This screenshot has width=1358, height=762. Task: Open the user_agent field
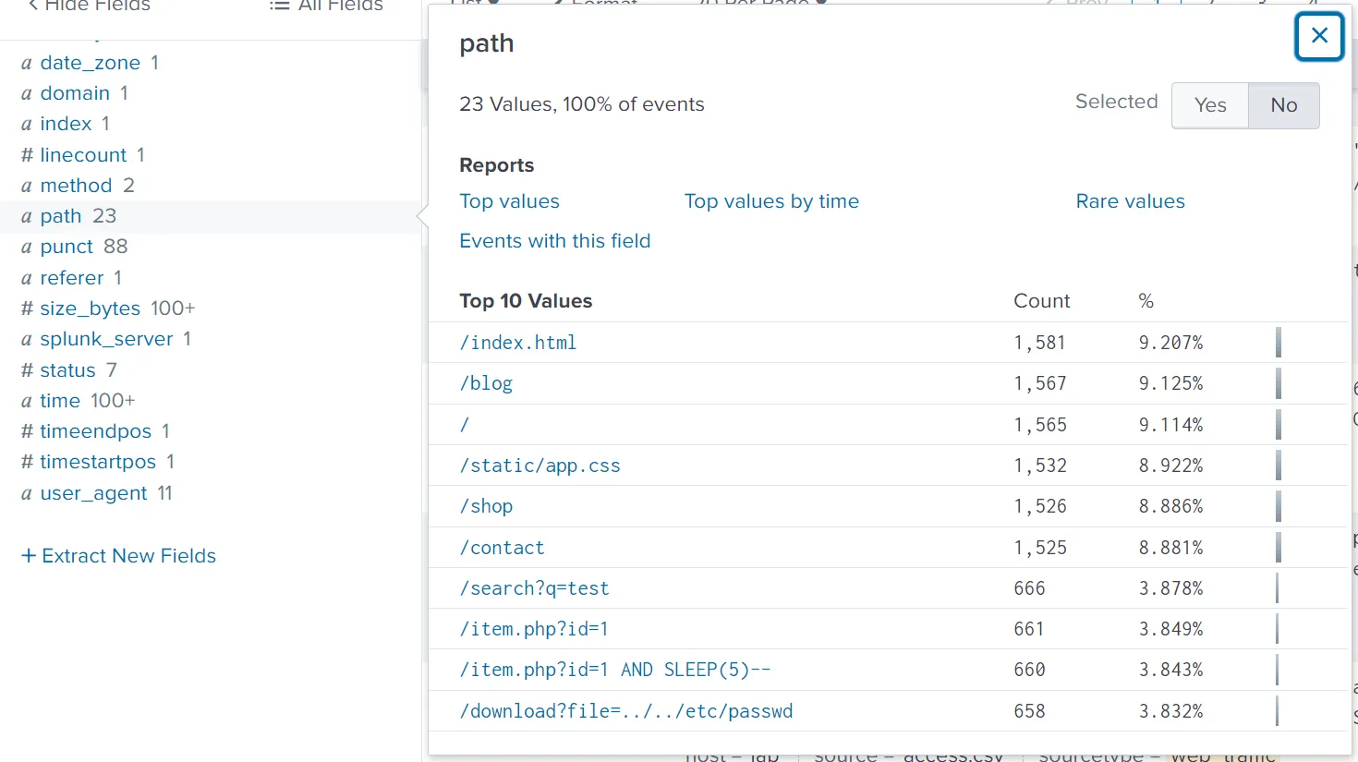[93, 493]
